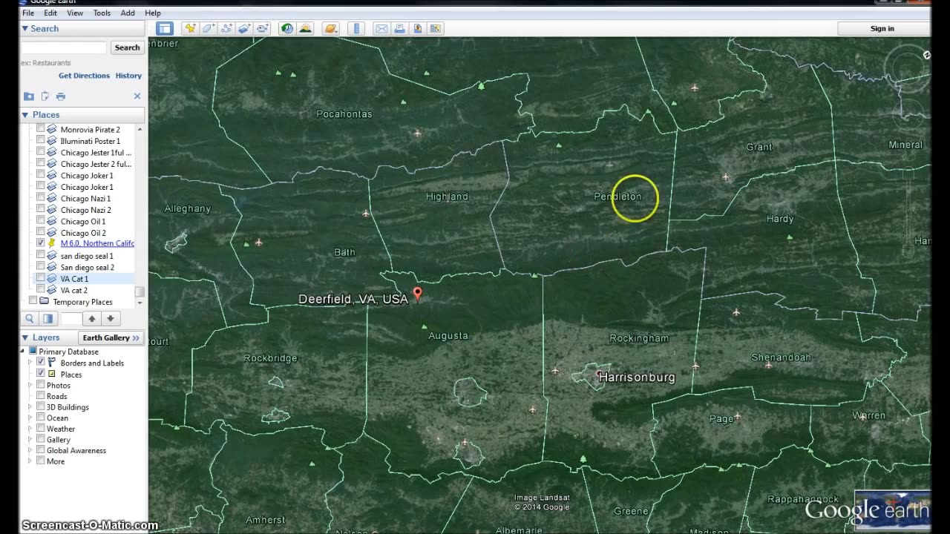Click the magnifier search-places icon below list
950x534 pixels.
click(x=30, y=318)
